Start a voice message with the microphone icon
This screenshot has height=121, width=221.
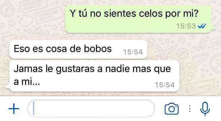pyautogui.click(x=205, y=109)
